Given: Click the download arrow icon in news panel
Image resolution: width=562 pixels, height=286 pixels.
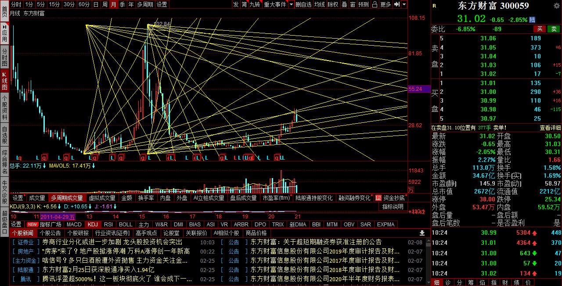Looking at the screenshot, I should coord(422,233).
